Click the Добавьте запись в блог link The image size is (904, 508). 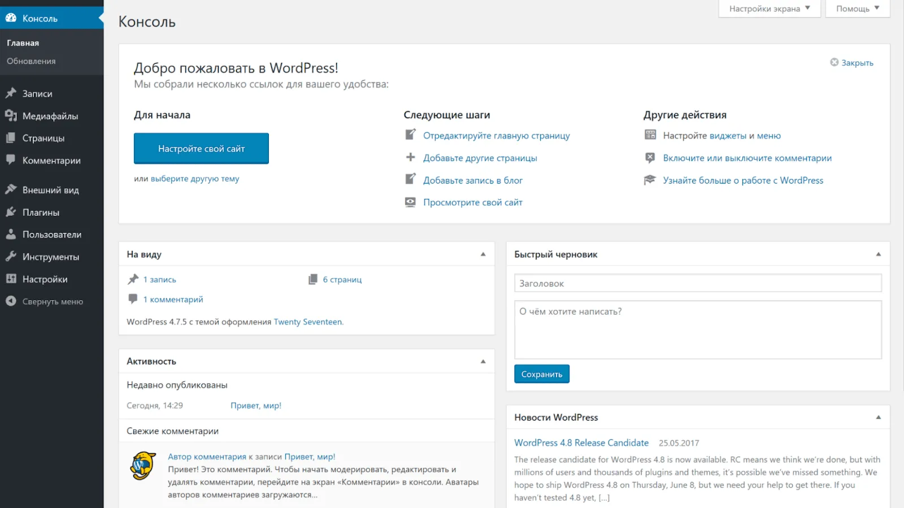pos(473,180)
